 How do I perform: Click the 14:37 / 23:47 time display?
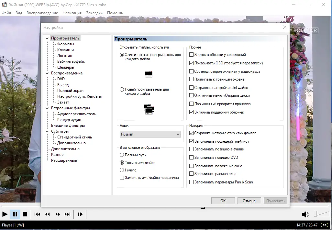[307, 225]
